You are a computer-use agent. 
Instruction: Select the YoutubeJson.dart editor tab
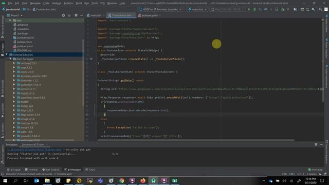tap(121, 15)
